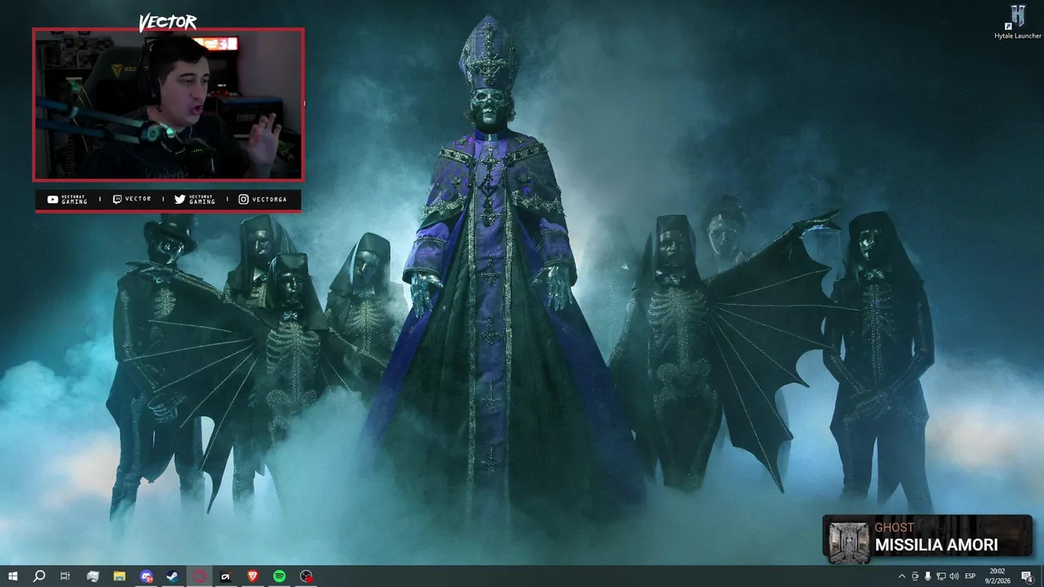
Task: Open File Explorer folder icon in taskbar
Action: [119, 576]
